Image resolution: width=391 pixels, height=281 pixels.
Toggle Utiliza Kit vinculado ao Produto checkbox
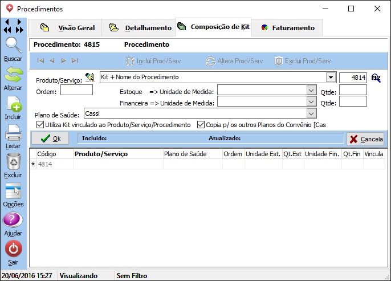click(40, 125)
